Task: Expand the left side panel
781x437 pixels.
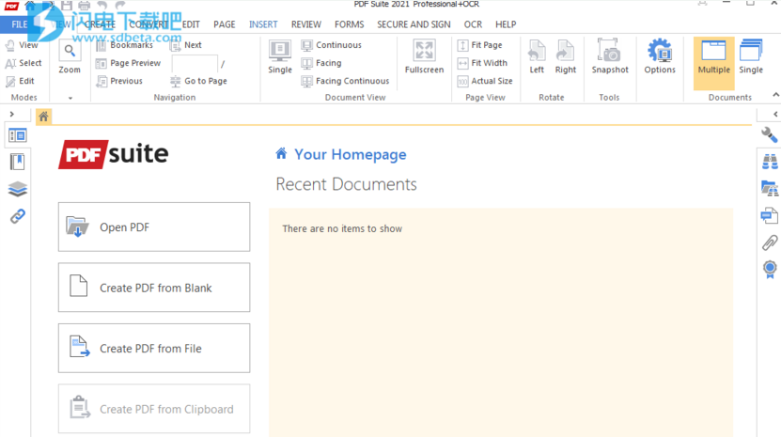Action: point(12,114)
